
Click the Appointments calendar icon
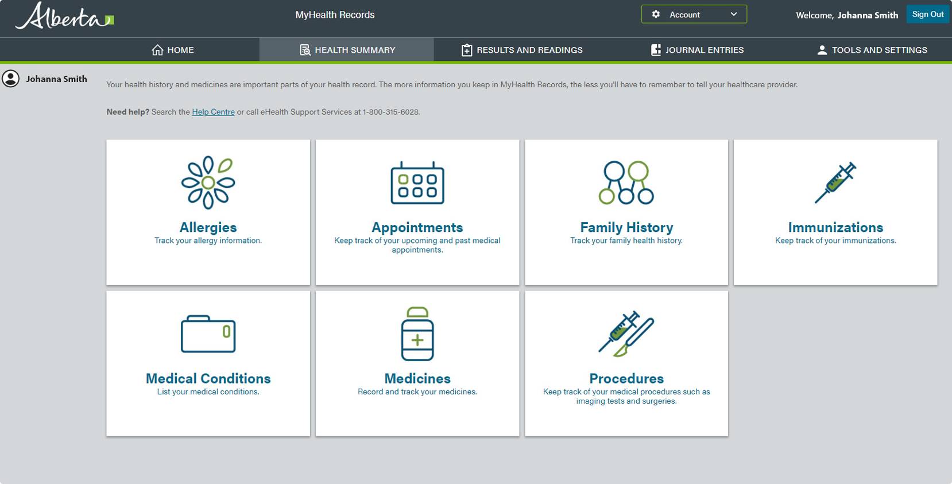click(417, 183)
